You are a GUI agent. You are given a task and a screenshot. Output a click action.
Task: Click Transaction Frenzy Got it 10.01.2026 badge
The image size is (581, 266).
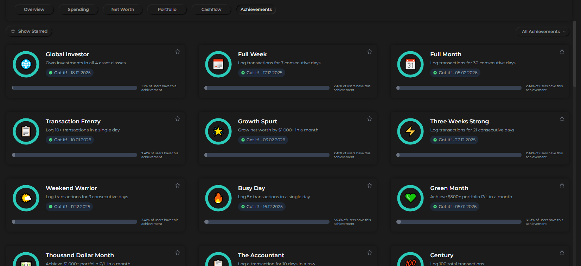70,140
